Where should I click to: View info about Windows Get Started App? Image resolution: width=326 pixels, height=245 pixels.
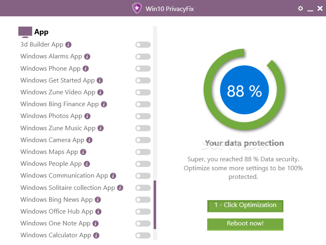[100, 80]
